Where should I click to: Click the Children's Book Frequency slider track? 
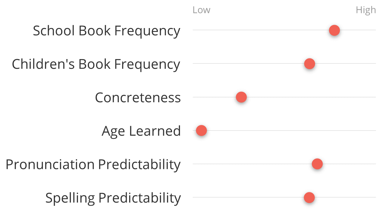[284, 64]
